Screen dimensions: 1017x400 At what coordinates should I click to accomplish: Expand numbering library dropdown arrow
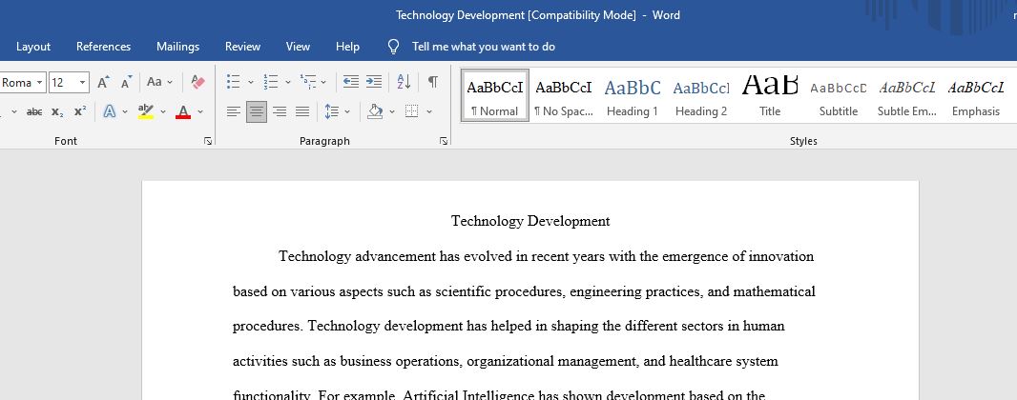click(288, 83)
